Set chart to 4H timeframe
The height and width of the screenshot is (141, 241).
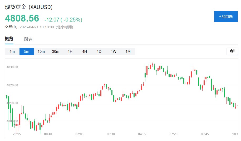[x=85, y=51]
